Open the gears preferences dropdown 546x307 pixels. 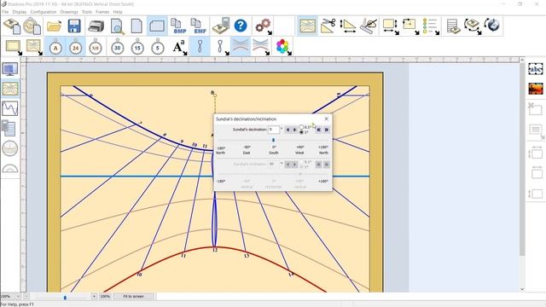click(x=264, y=26)
